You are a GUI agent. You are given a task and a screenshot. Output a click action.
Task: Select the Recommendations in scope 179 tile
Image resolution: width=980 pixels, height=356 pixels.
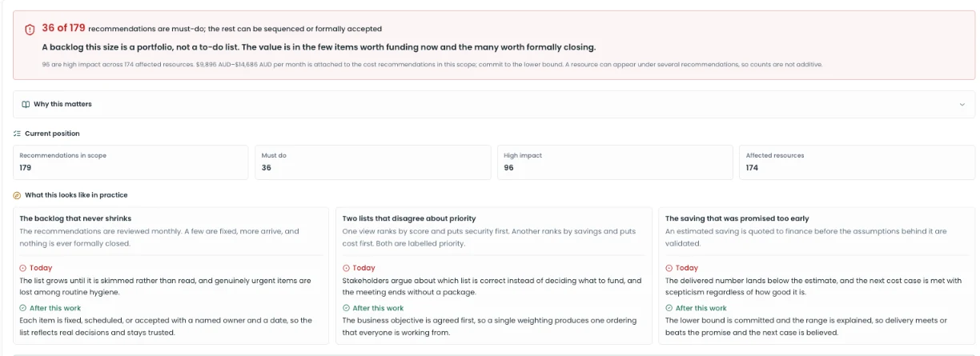131,162
